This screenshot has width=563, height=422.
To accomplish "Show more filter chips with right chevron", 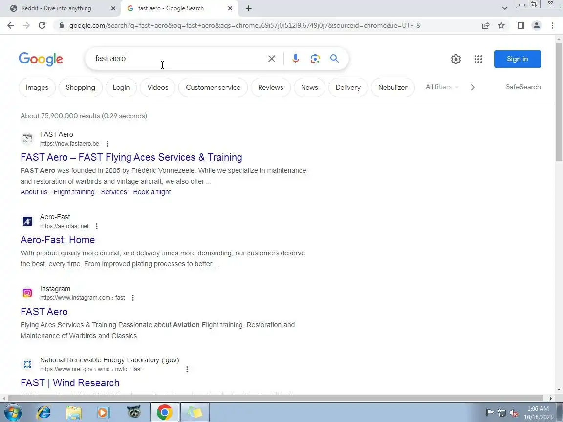I will [x=473, y=87].
